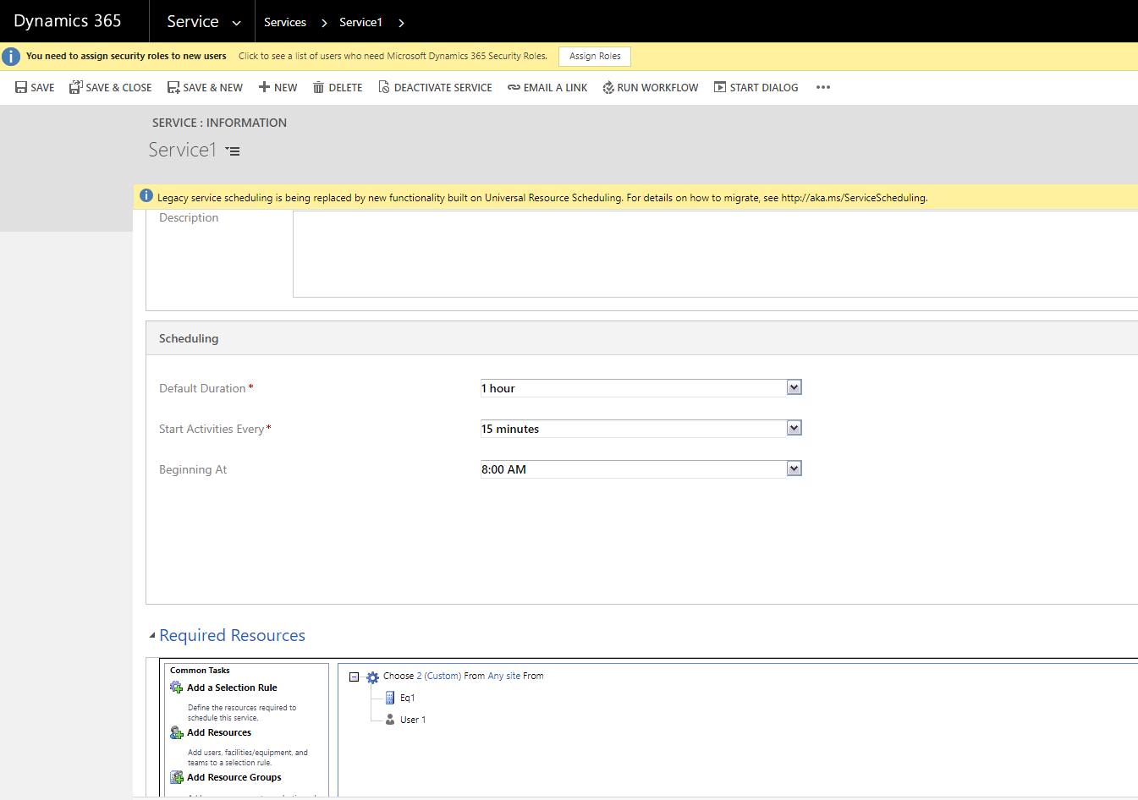
Task: Click the User 1 person icon
Action: click(x=390, y=720)
